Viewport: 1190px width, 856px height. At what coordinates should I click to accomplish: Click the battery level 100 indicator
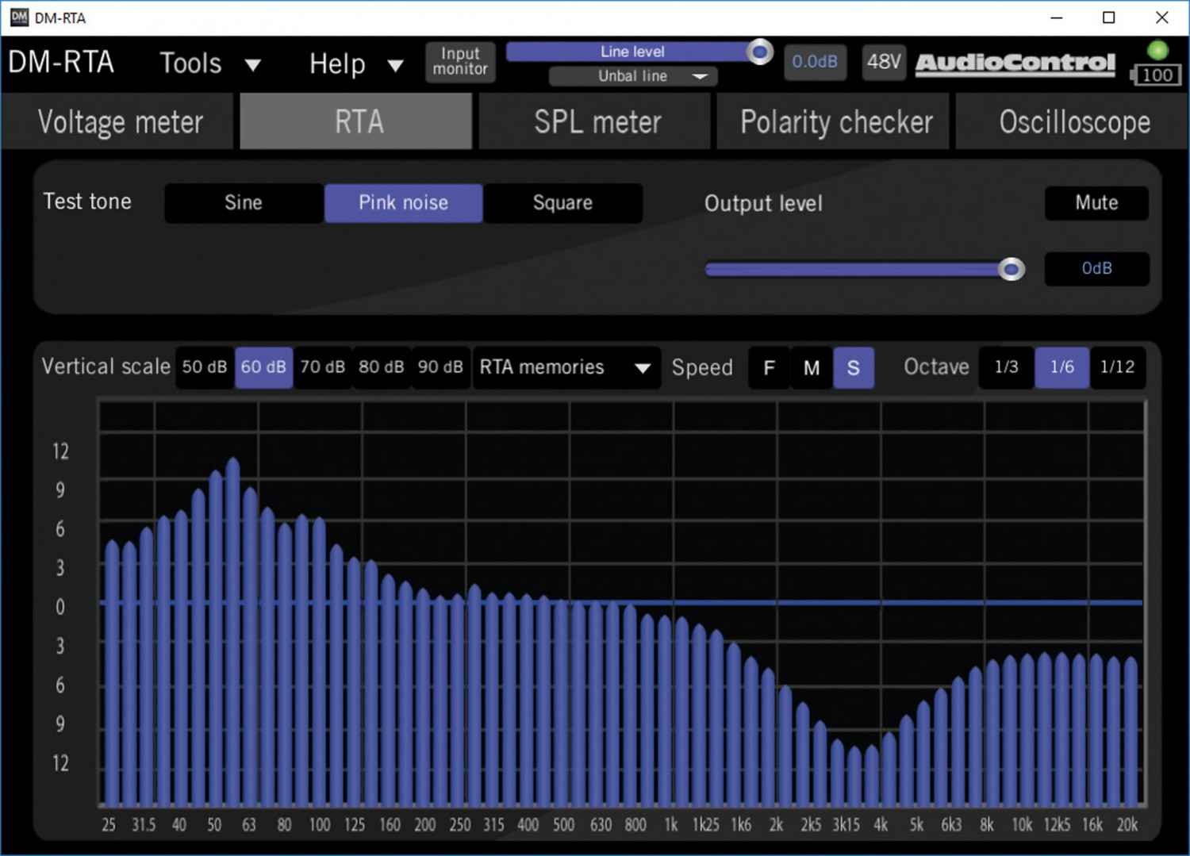[1157, 75]
